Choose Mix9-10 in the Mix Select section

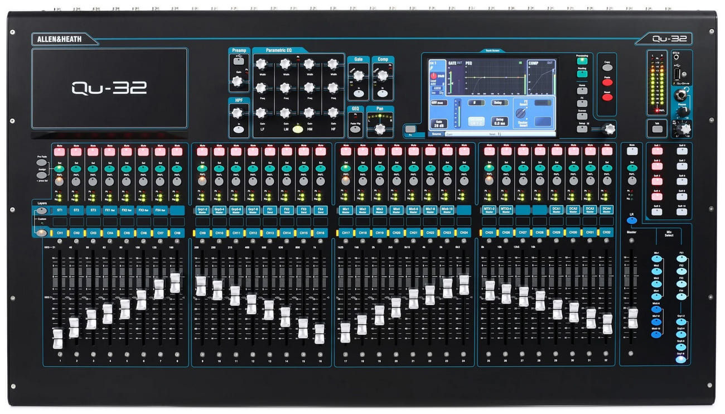(x=657, y=334)
